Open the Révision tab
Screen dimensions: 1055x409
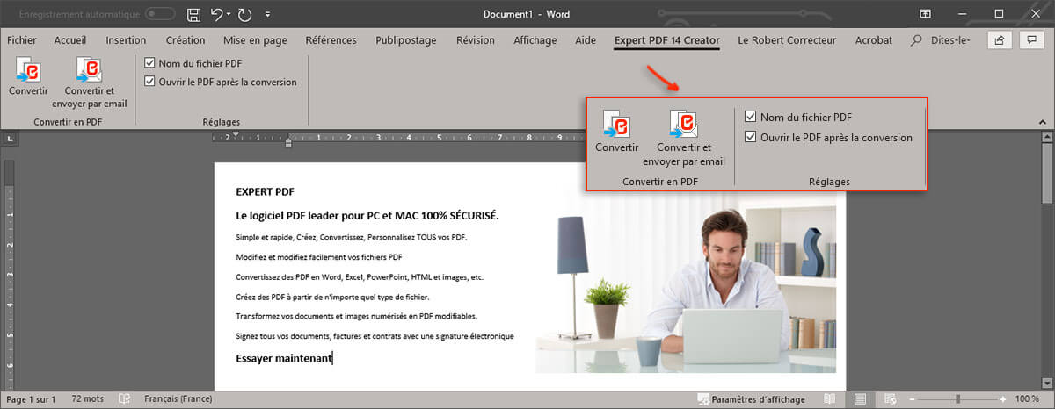pyautogui.click(x=476, y=40)
